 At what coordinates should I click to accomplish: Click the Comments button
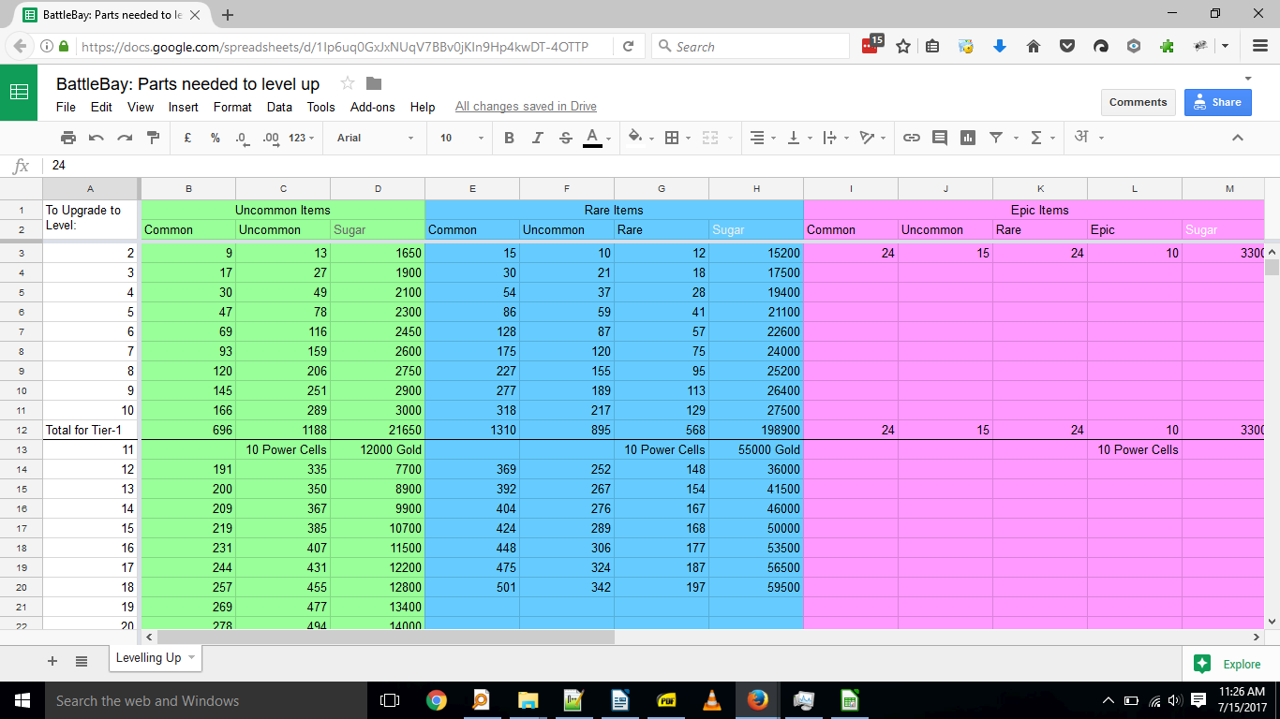(x=1138, y=102)
